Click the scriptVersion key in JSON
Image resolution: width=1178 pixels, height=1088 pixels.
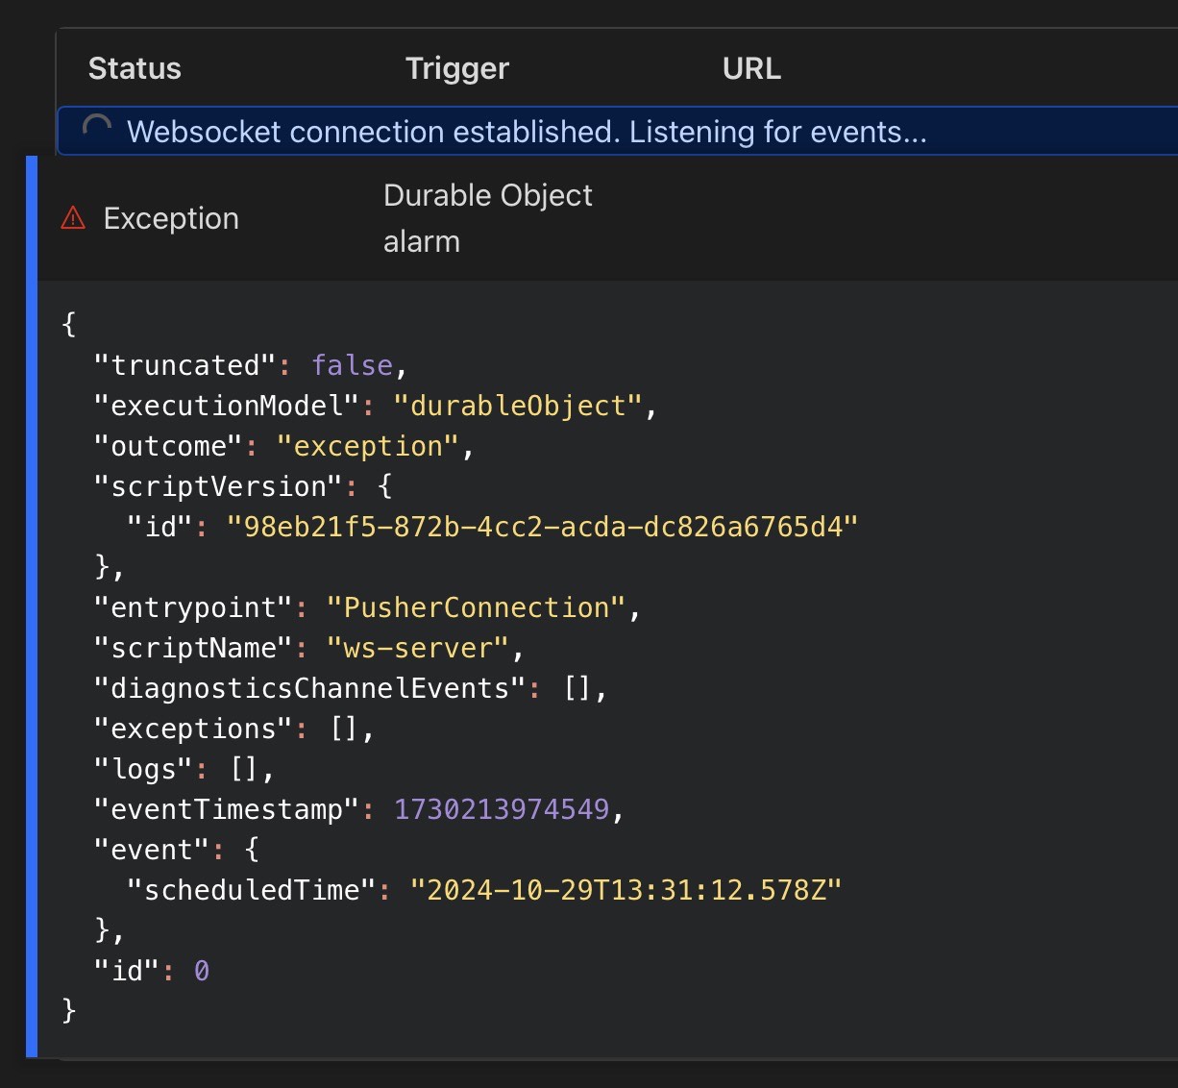218,486
